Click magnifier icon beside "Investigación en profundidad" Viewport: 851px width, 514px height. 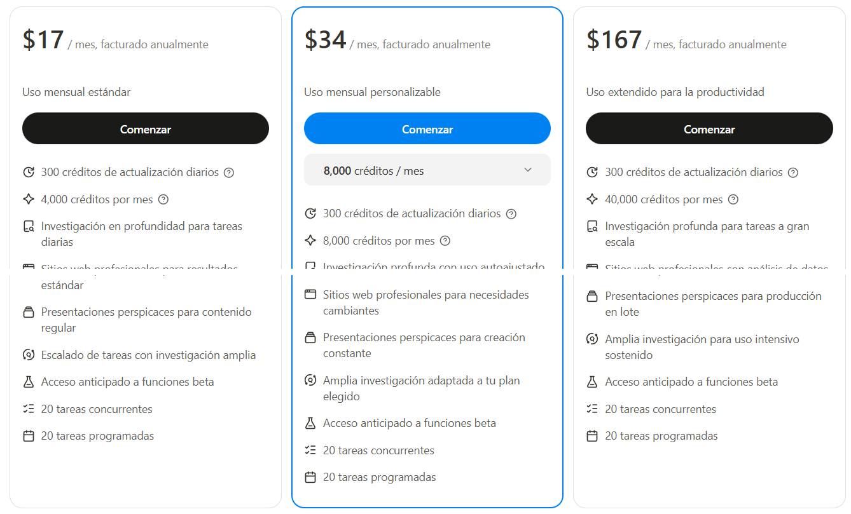(28, 226)
